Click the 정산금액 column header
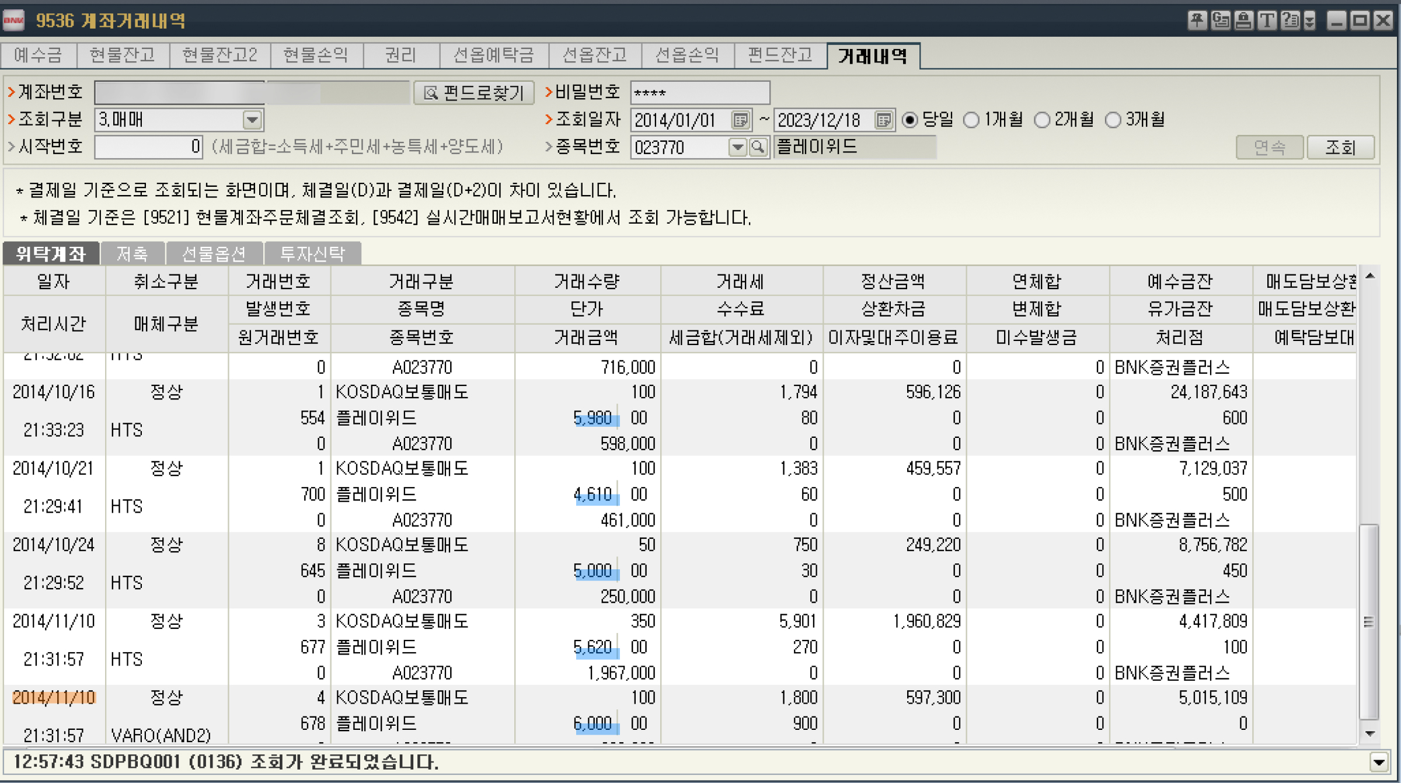1401x783 pixels. (894, 282)
